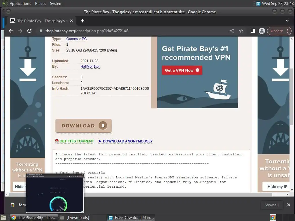Switch to Free Download Manager taskbar item
The width and height of the screenshot is (295, 221).
[x=131, y=218]
